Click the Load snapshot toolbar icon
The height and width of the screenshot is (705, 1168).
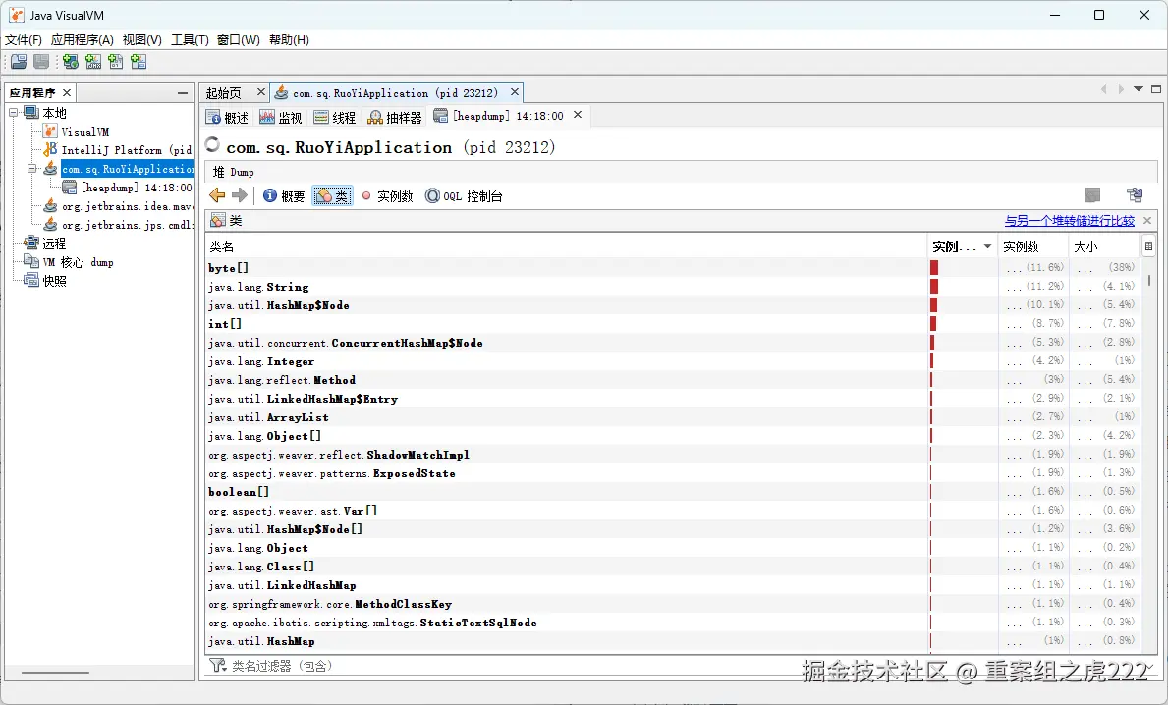19,62
